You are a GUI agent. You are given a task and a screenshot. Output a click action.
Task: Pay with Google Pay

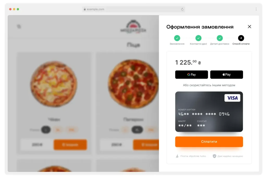[191, 75]
